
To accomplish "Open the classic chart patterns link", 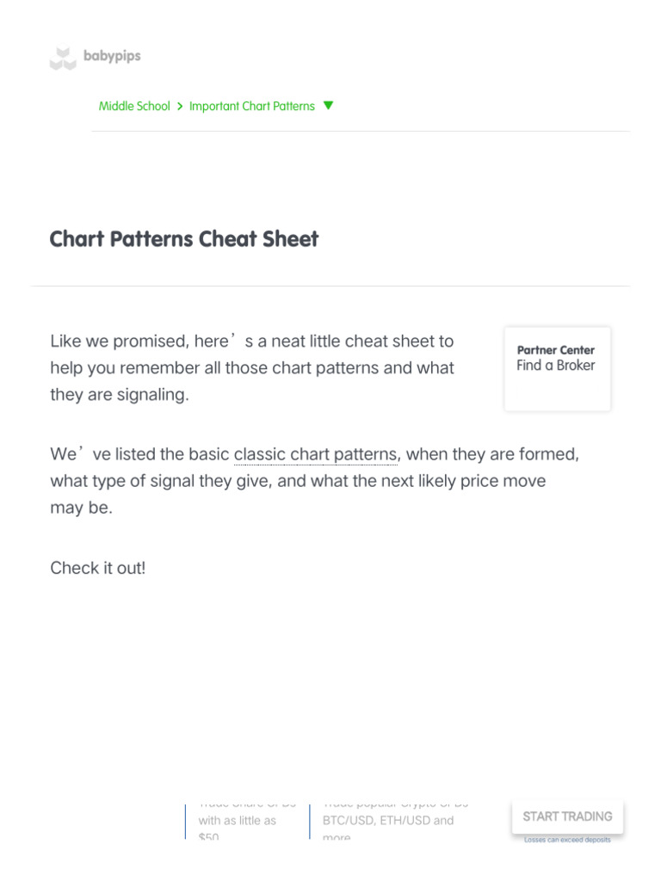I will point(315,453).
